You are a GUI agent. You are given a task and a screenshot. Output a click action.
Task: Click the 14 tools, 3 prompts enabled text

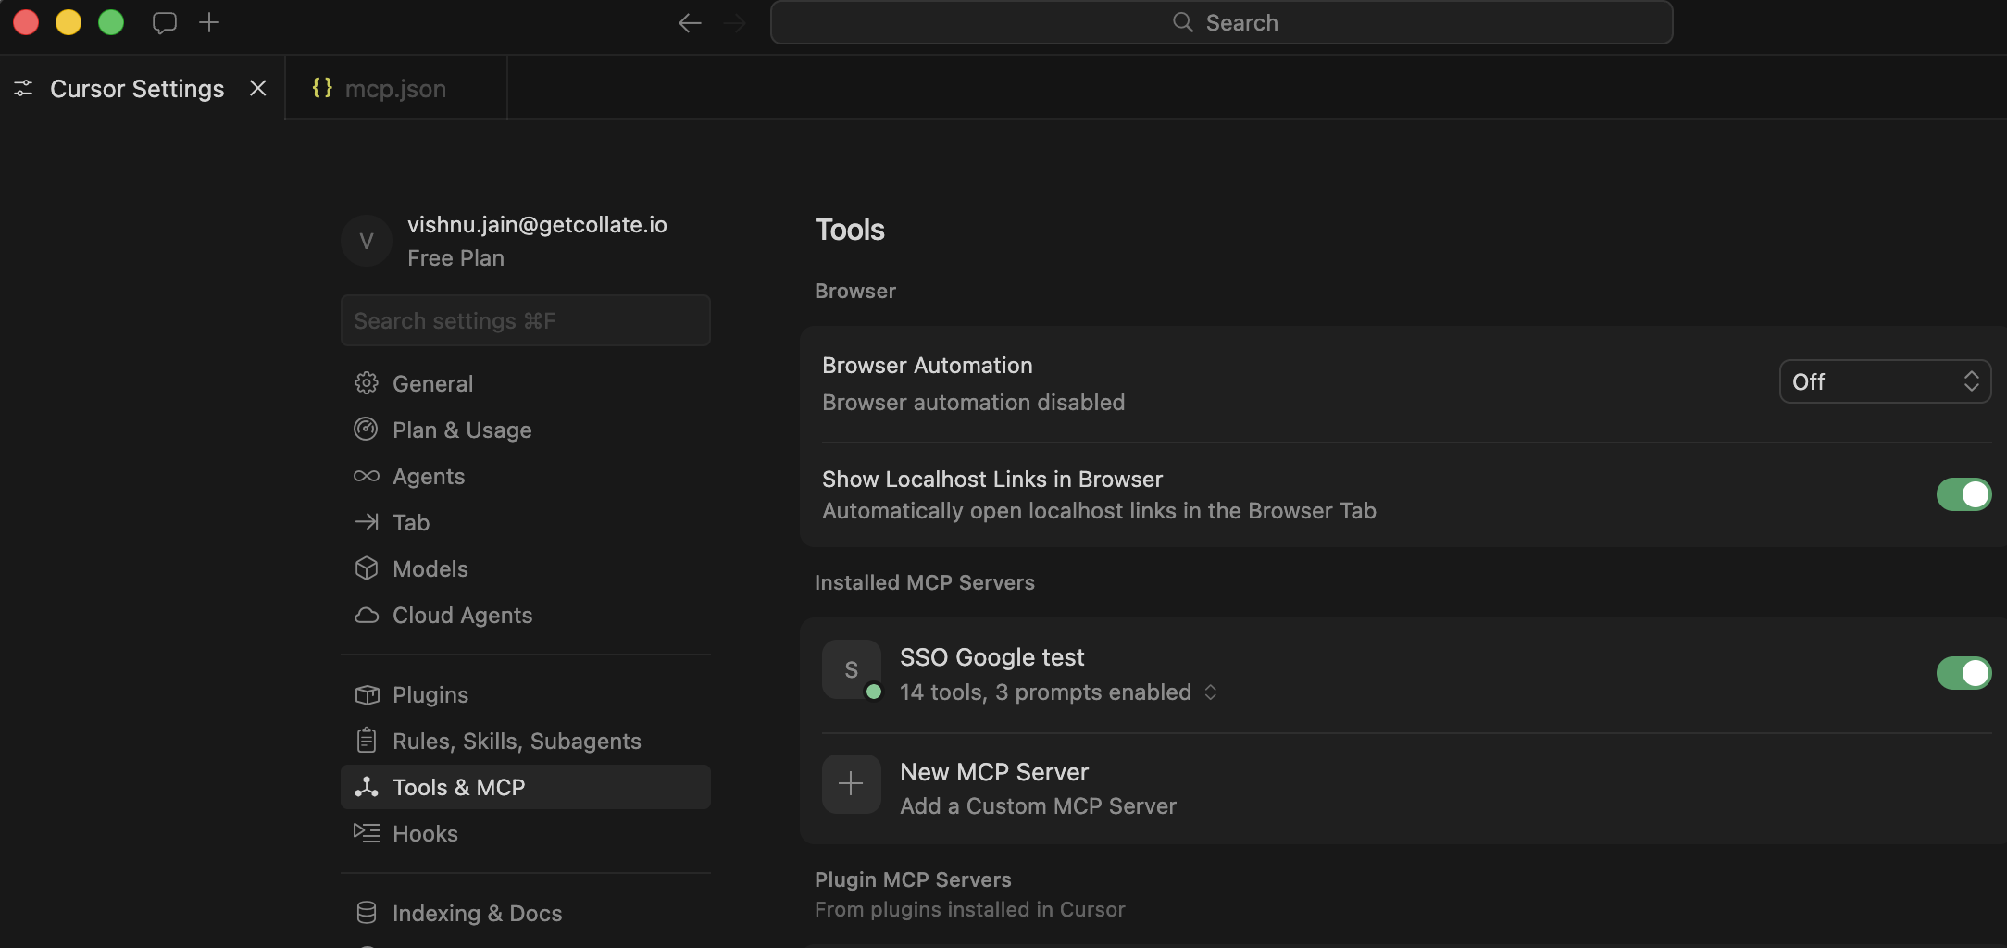pyautogui.click(x=1045, y=692)
